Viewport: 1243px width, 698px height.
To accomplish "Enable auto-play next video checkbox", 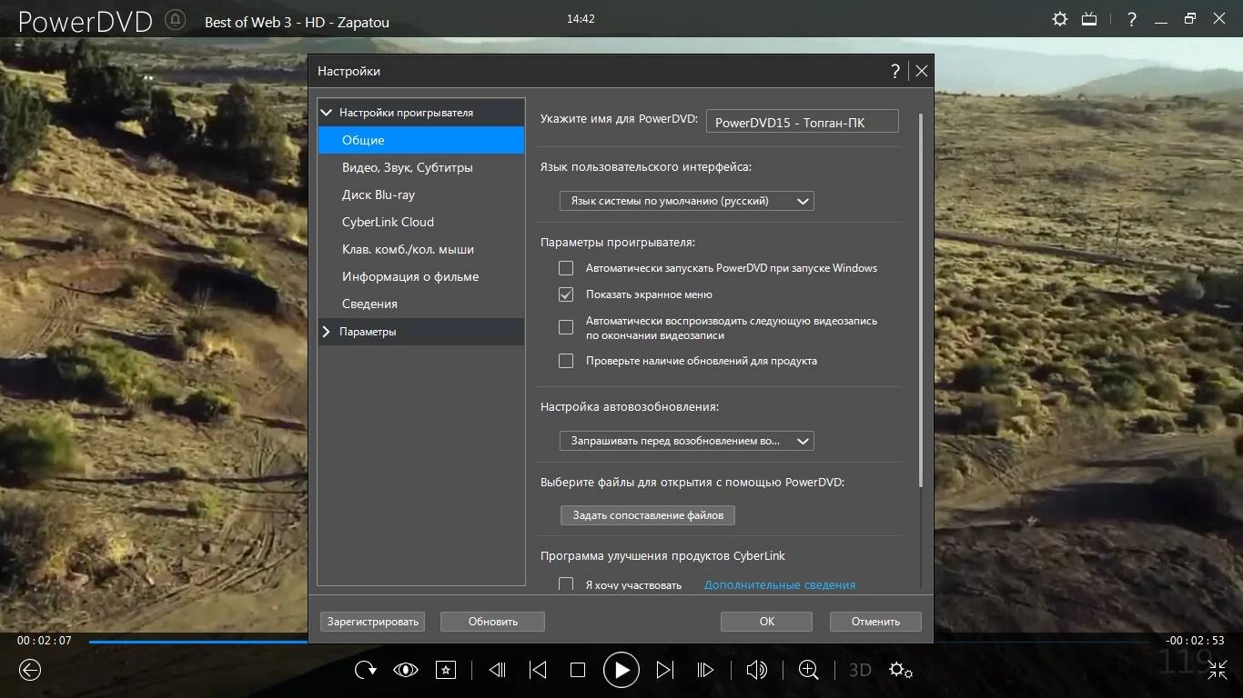I will tap(566, 327).
